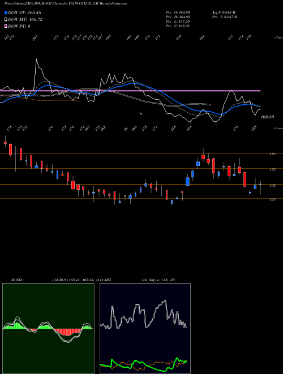
Task: Click the 201 top peak label
Action: pyautogui.click(x=35, y=38)
